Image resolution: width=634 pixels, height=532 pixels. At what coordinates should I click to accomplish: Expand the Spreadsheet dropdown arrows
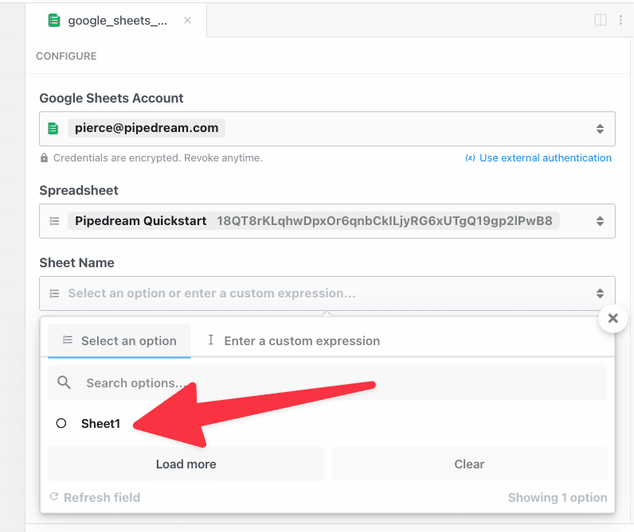pyautogui.click(x=600, y=221)
